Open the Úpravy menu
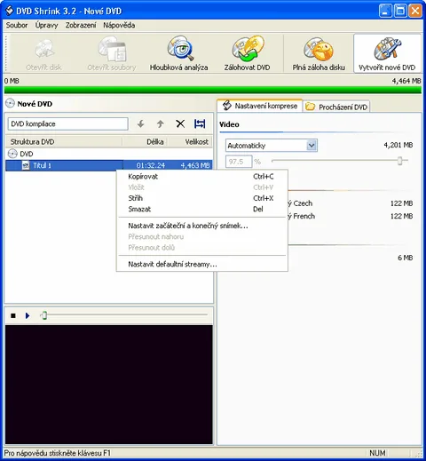Screen dimensions: 426x461 [47, 26]
